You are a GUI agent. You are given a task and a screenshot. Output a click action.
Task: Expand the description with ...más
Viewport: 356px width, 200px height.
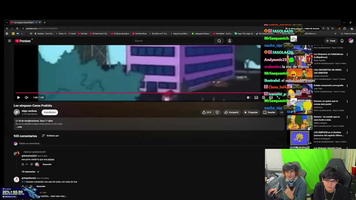pos(19,127)
